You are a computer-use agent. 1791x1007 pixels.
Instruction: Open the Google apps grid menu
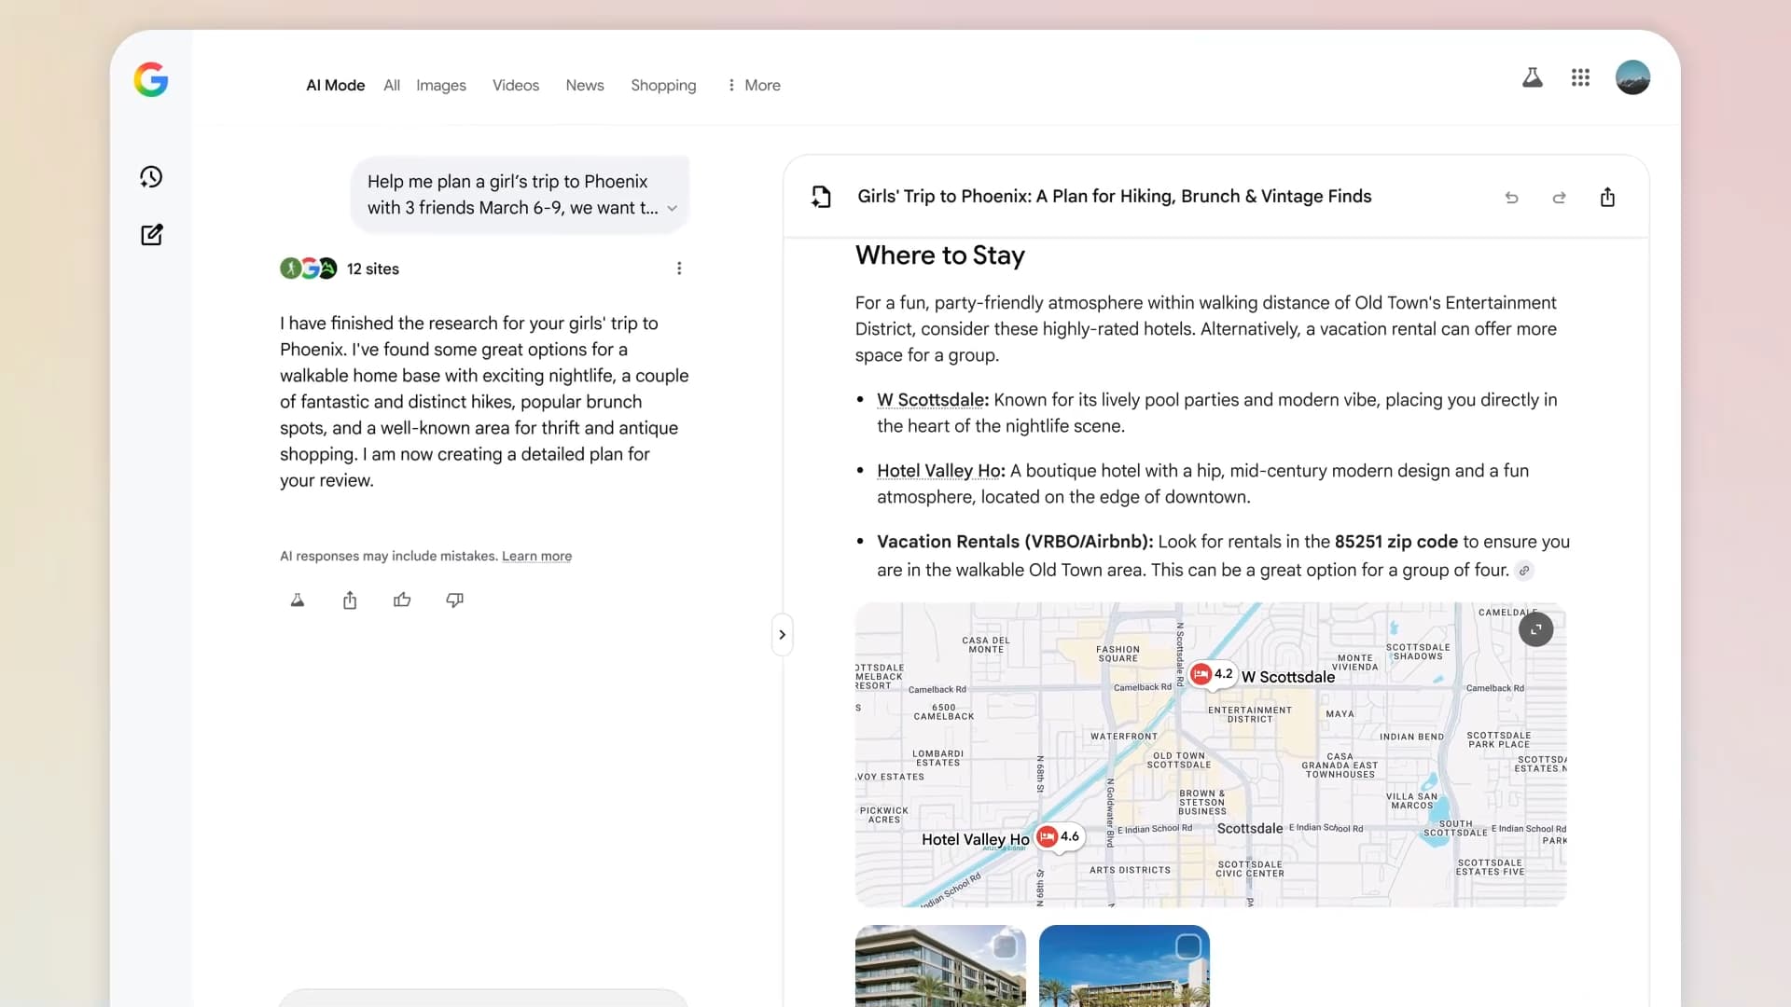(1580, 77)
